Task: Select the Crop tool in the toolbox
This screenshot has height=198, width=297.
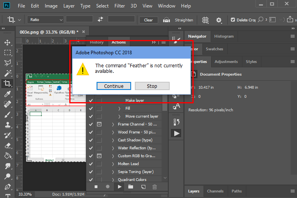Action: [8, 84]
